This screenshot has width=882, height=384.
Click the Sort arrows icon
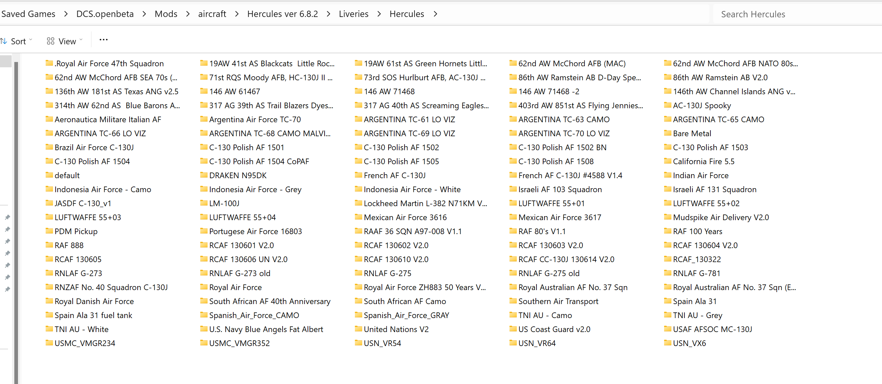[4, 41]
